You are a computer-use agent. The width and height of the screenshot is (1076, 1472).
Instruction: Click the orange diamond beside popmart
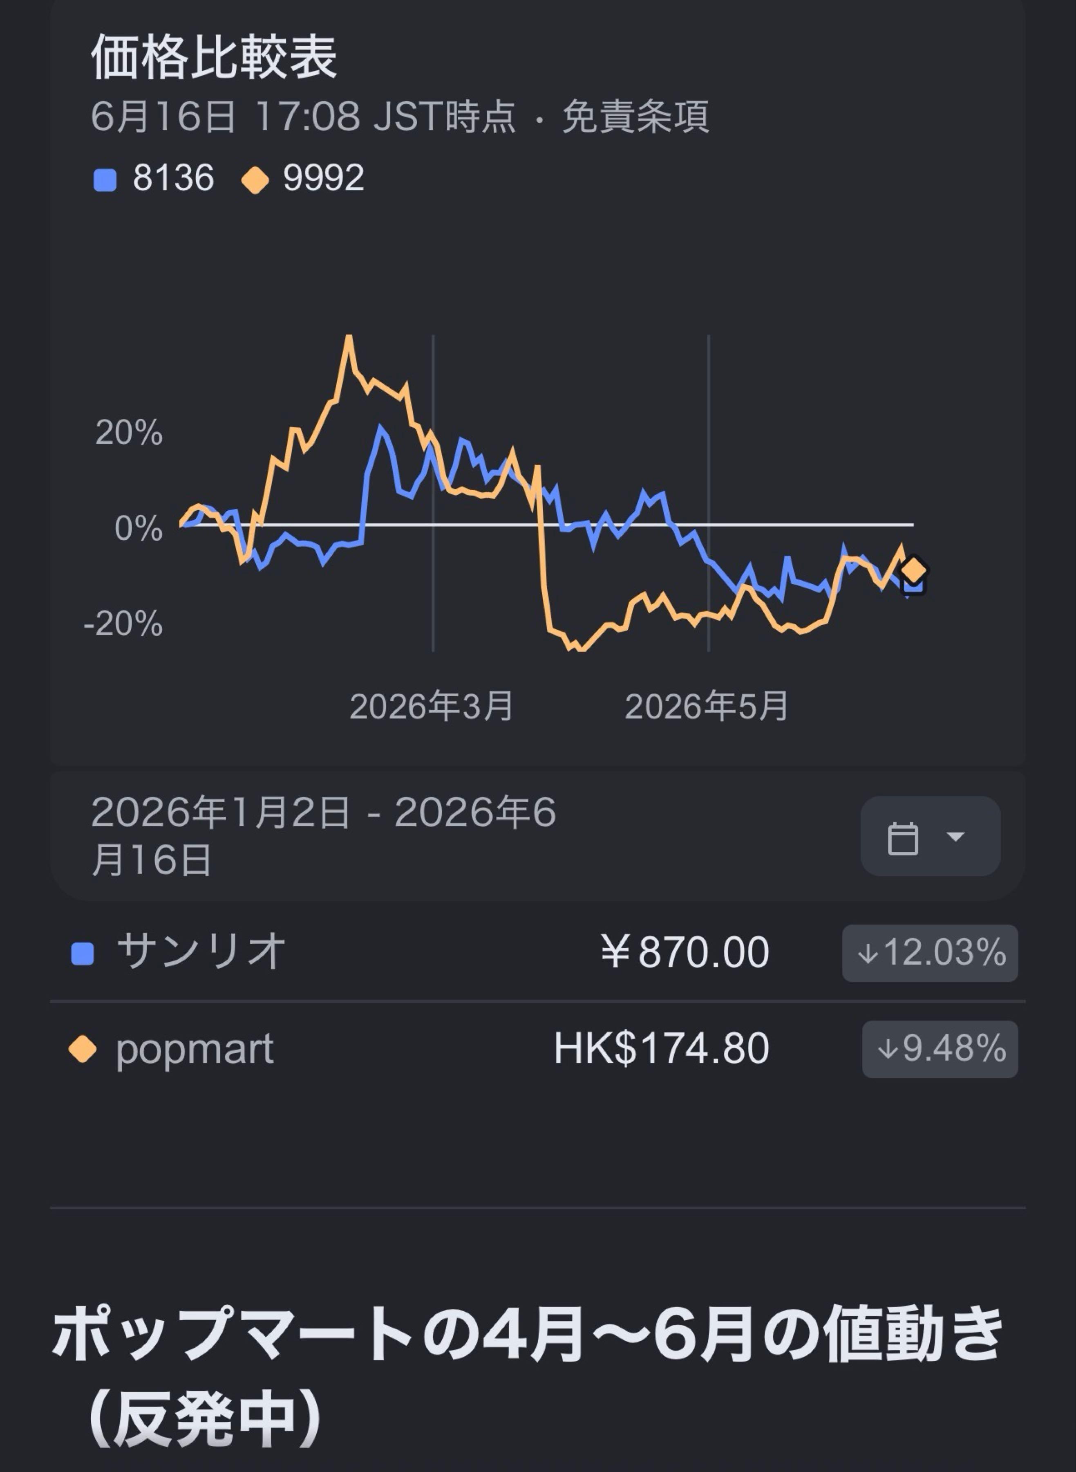point(83,1049)
